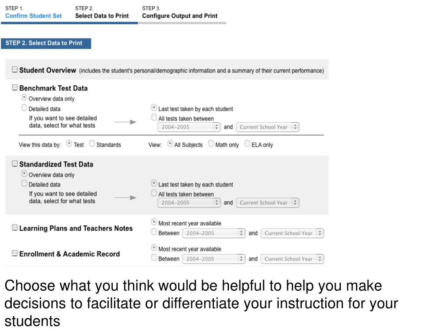The image size is (444, 333).
Task: Select the Standards view radio button
Action: pyautogui.click(x=92, y=144)
